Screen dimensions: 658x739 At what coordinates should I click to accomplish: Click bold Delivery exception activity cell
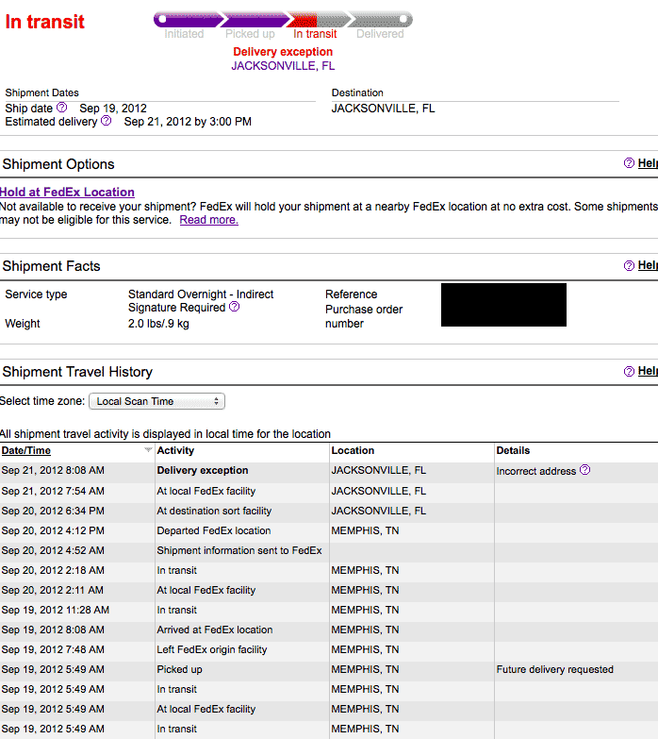(203, 470)
